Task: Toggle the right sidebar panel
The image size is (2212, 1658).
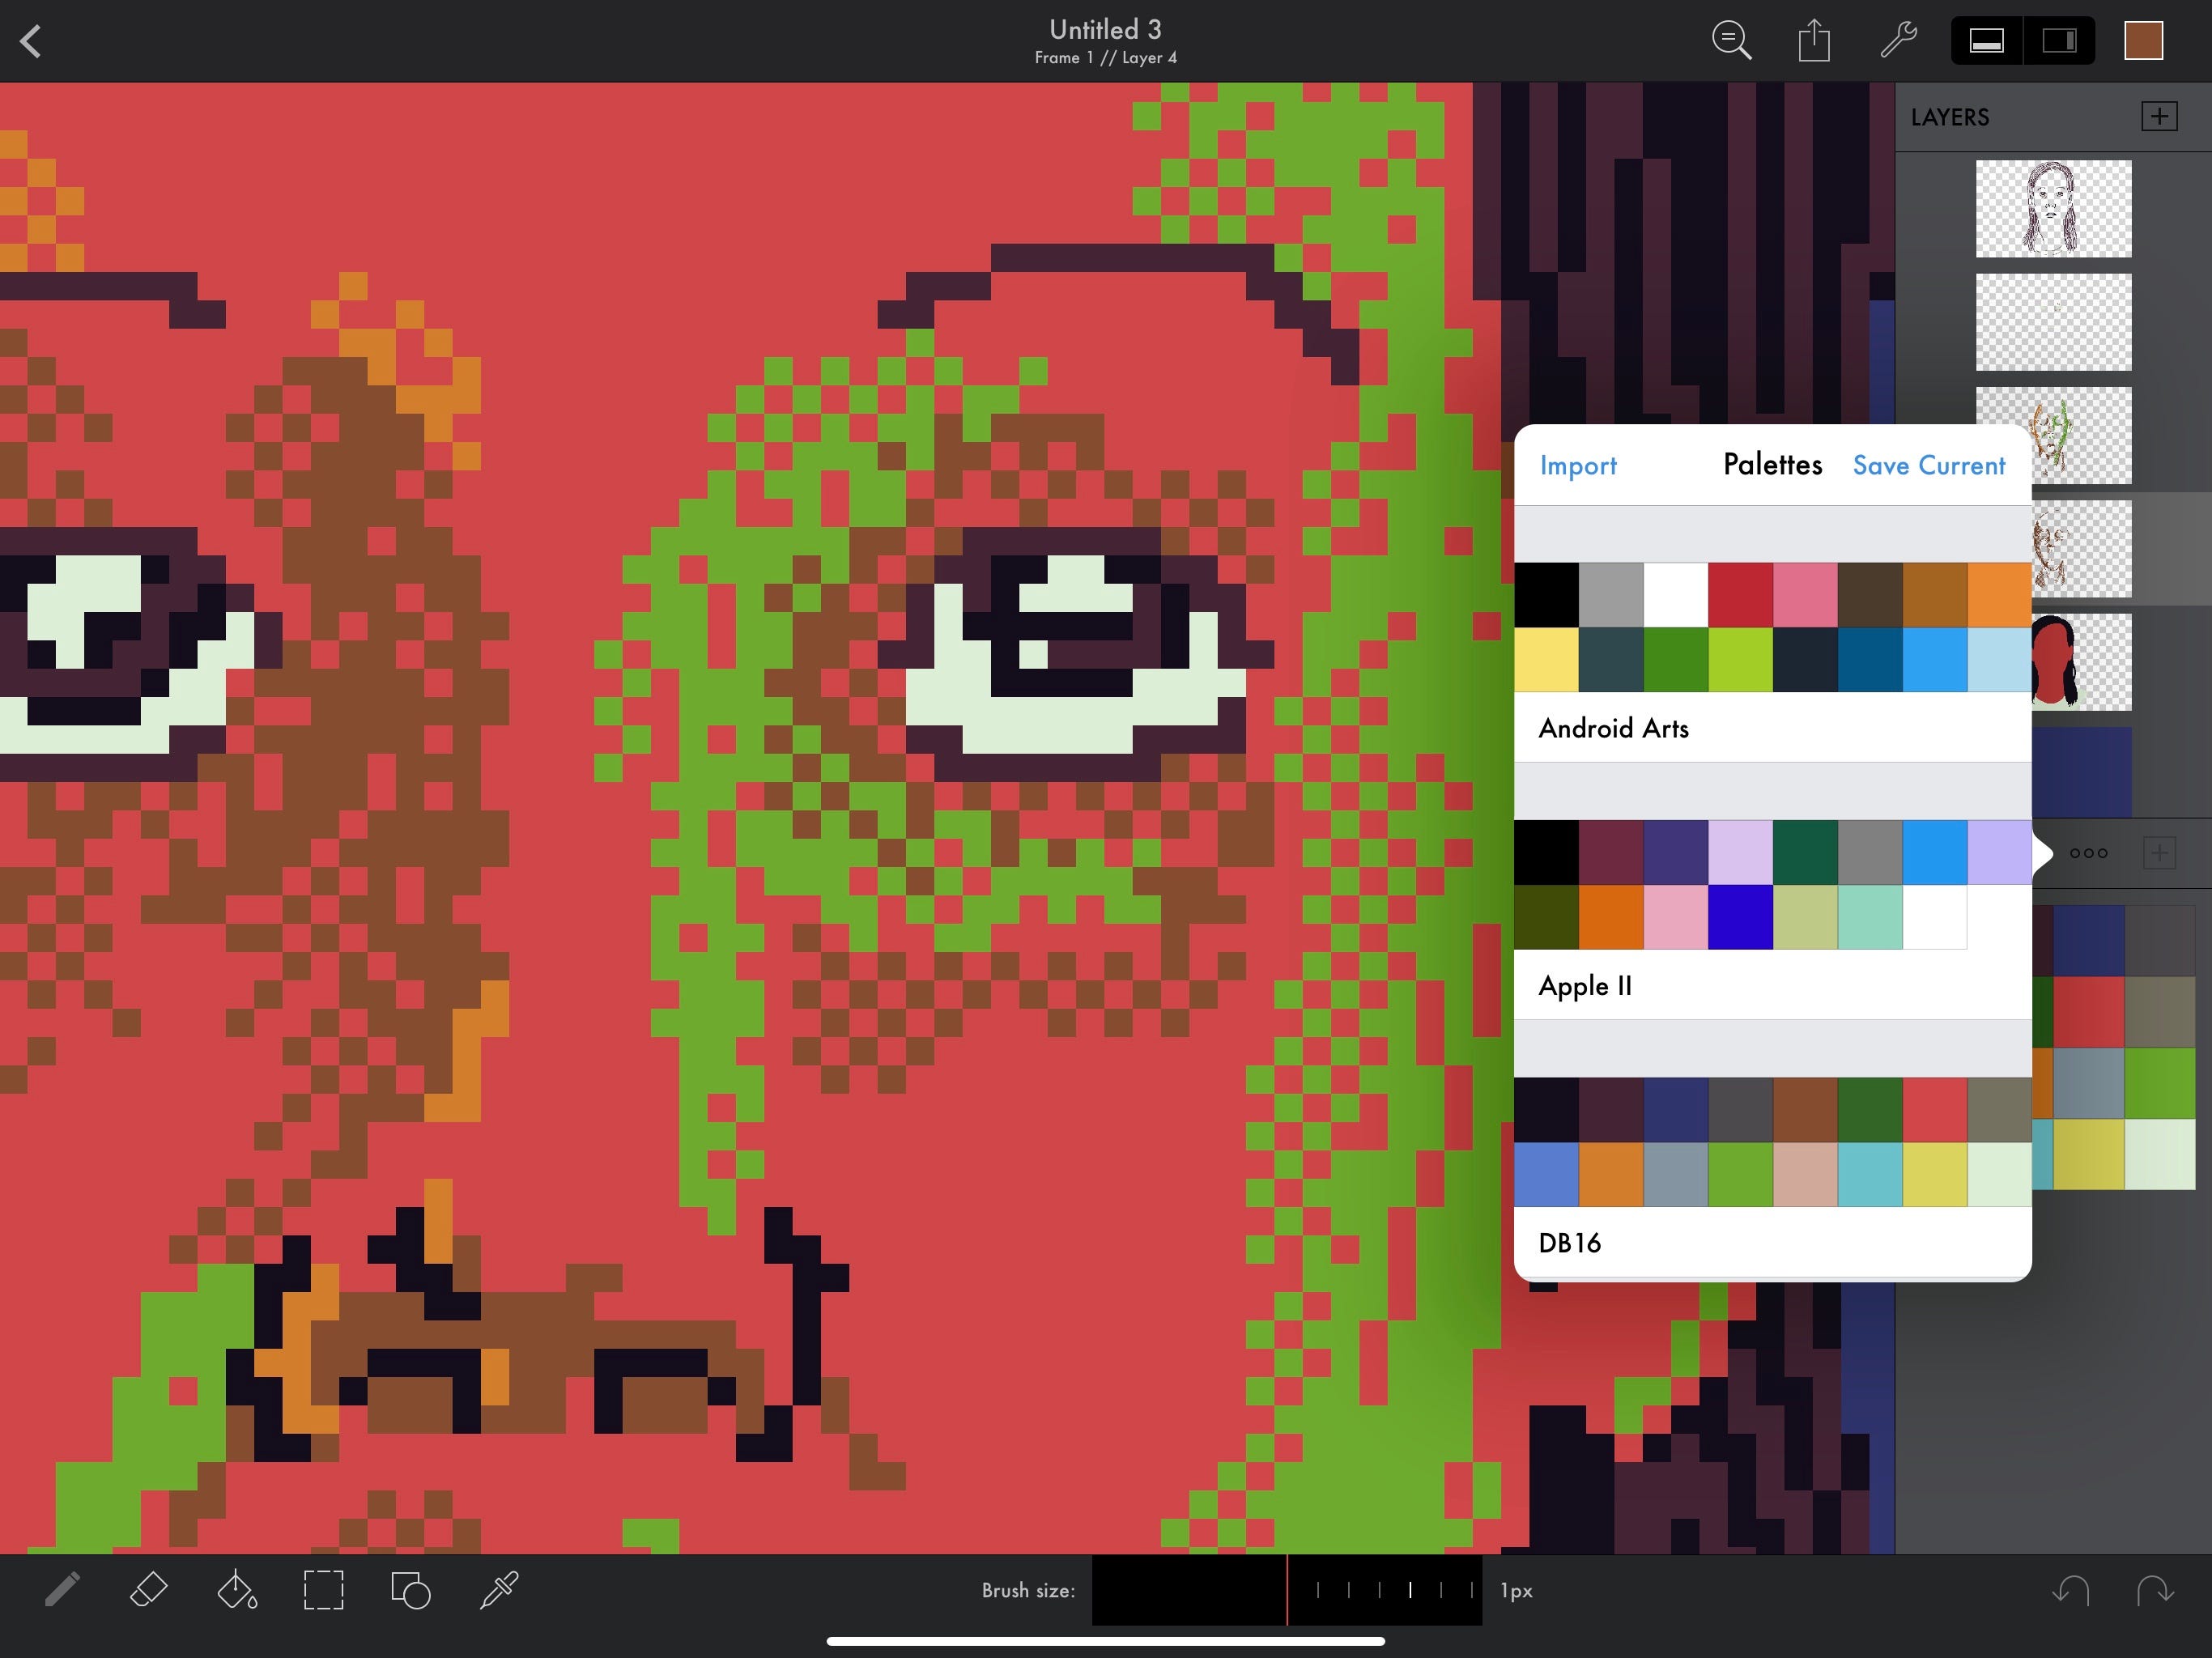Action: coord(2059,41)
